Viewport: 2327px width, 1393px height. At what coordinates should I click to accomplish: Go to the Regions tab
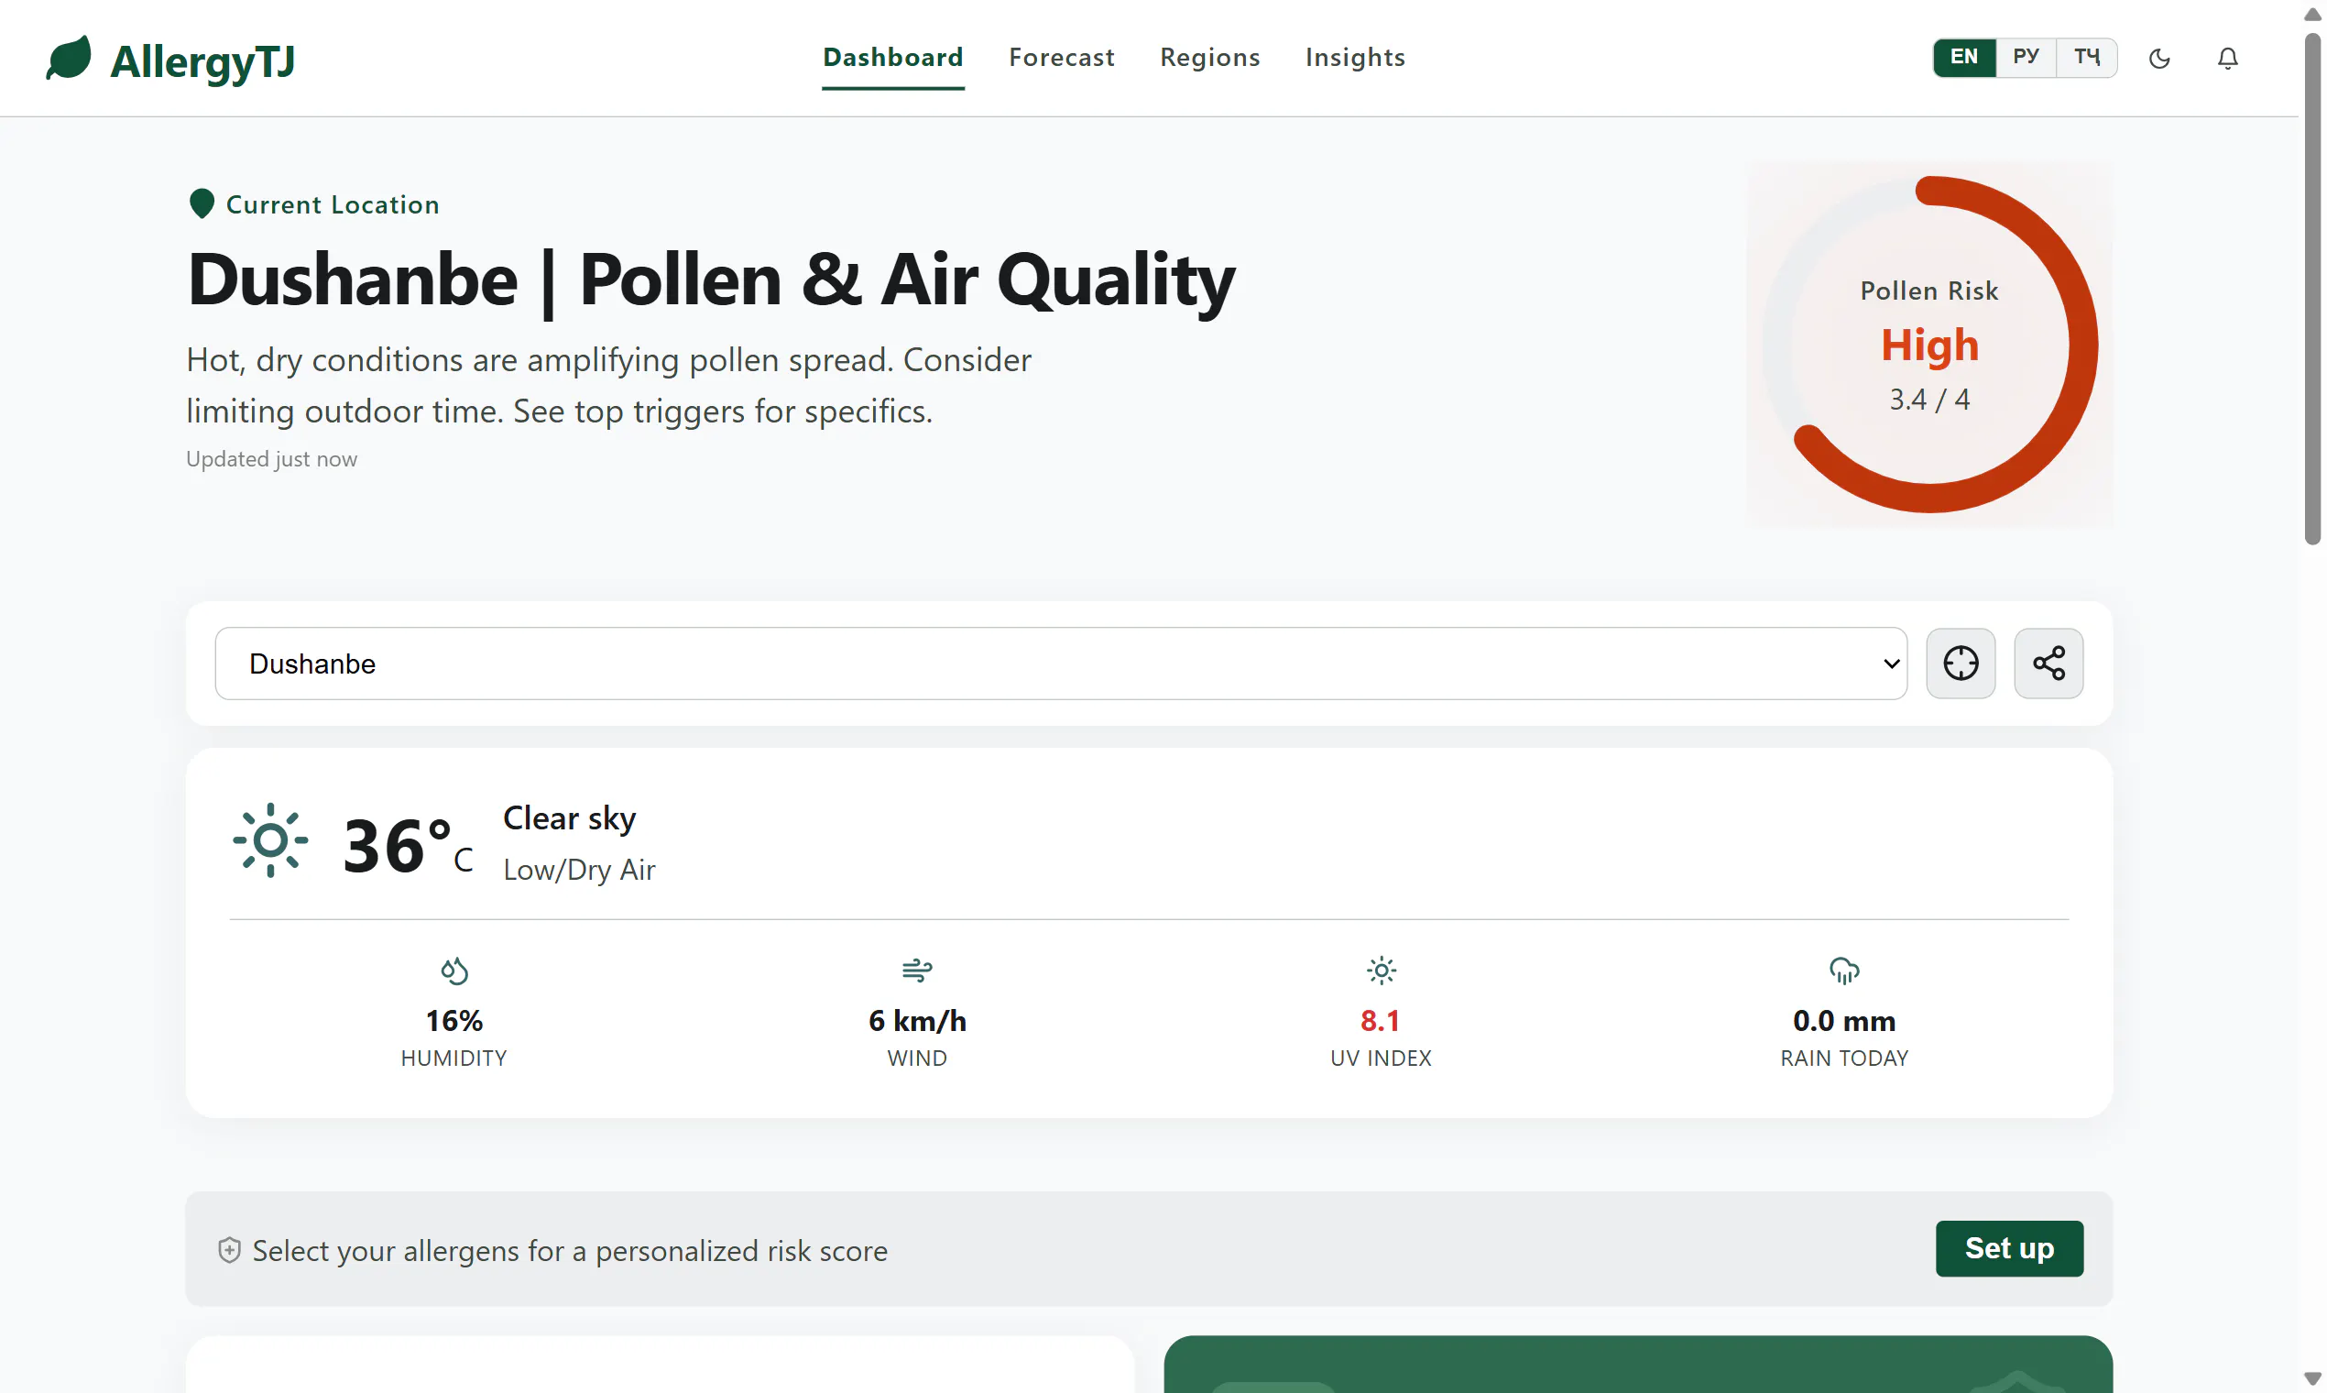(1209, 57)
